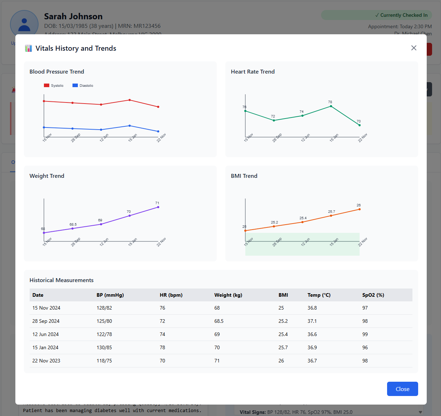Click the Date column header
This screenshot has height=416, width=441.
(x=38, y=295)
